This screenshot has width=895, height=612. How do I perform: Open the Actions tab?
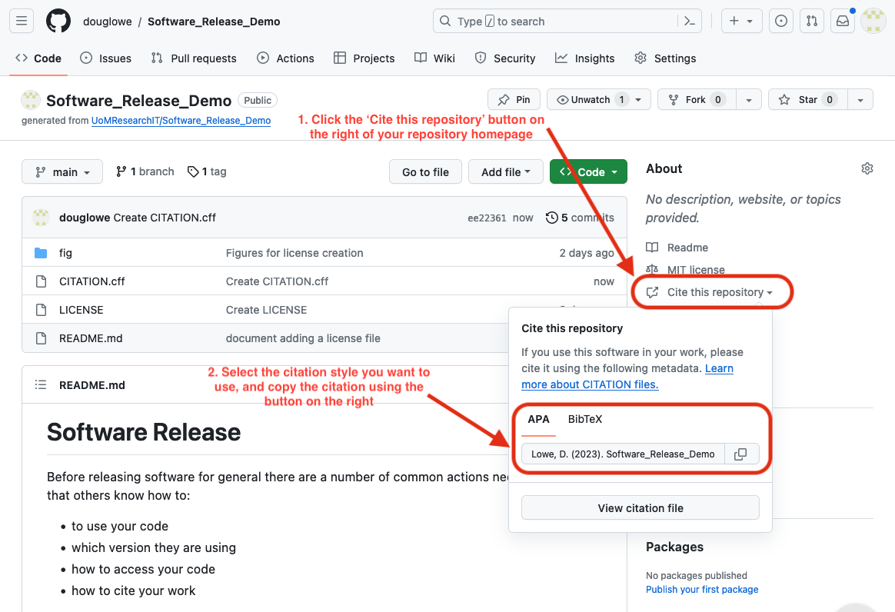(x=285, y=58)
